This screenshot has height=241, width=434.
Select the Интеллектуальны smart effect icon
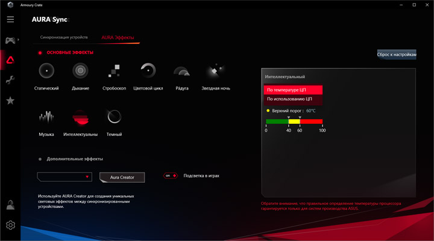tap(80, 118)
